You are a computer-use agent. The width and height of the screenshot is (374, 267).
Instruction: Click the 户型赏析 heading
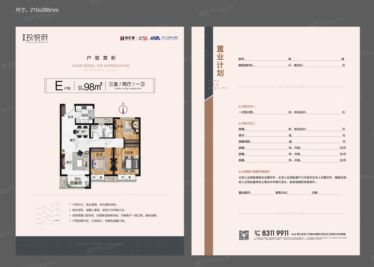pyautogui.click(x=101, y=58)
